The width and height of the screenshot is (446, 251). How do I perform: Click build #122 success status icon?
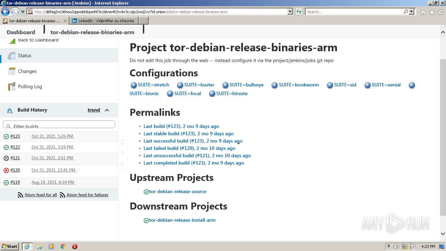point(6,147)
